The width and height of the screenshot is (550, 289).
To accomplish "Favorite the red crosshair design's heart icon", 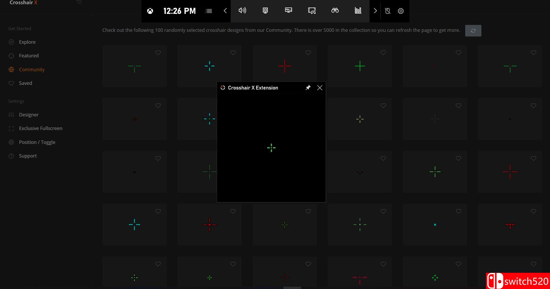I will (308, 52).
